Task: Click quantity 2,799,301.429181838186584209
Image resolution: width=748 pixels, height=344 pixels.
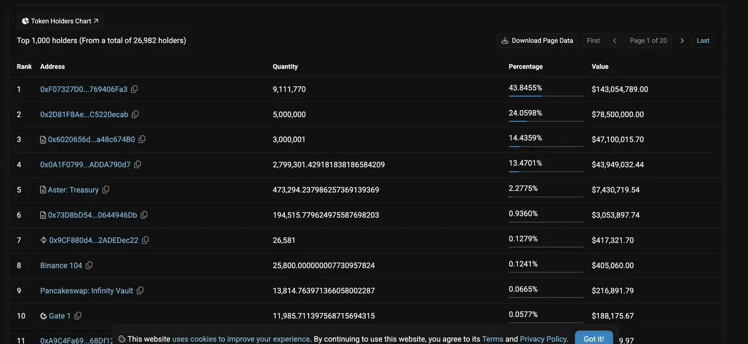Action: pyautogui.click(x=328, y=165)
